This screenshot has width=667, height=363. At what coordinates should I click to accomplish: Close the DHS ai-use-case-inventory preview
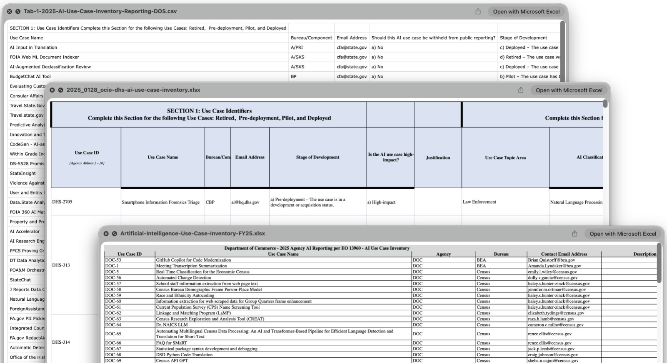[52, 90]
